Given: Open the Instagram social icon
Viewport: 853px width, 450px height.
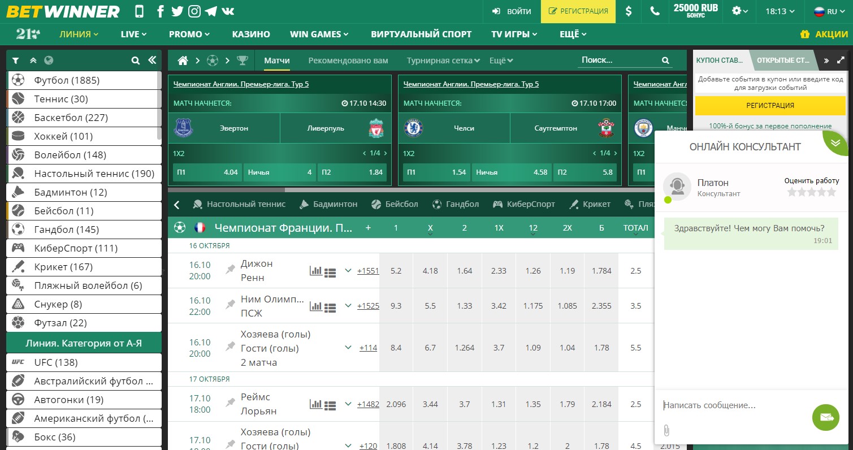Looking at the screenshot, I should (194, 11).
